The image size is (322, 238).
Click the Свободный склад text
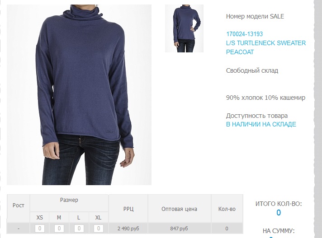coord(252,70)
